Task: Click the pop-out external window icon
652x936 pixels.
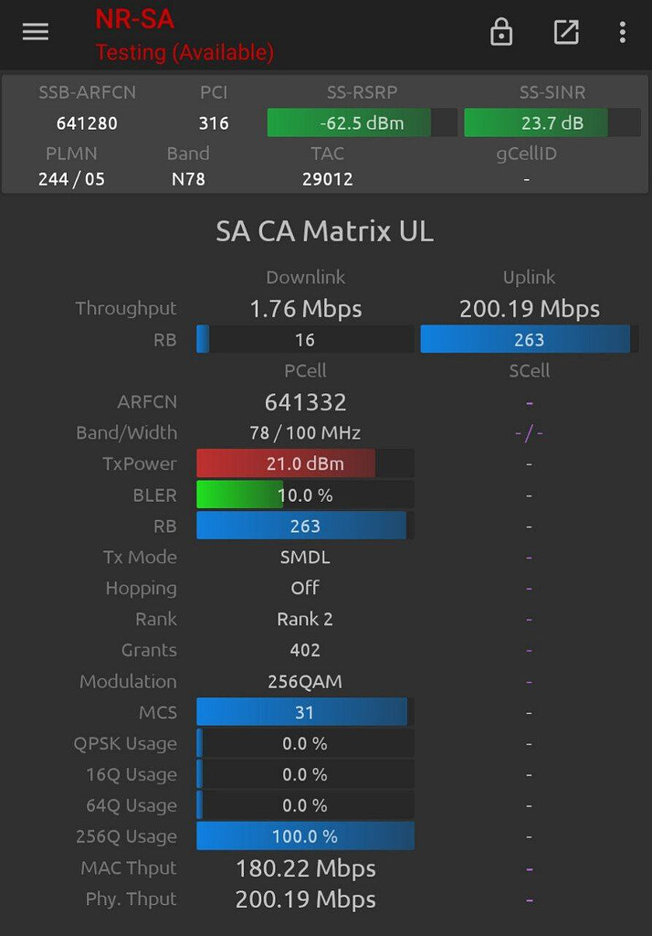Action: pos(566,32)
